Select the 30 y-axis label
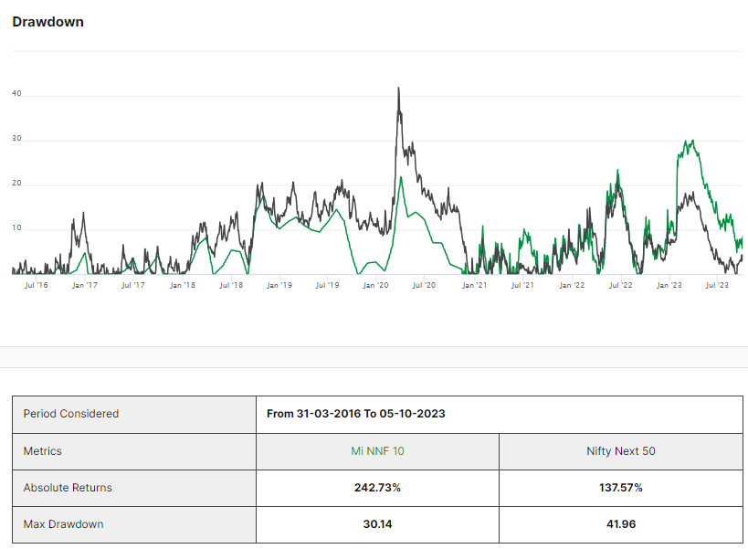Screen dimensions: 748x549 16,138
